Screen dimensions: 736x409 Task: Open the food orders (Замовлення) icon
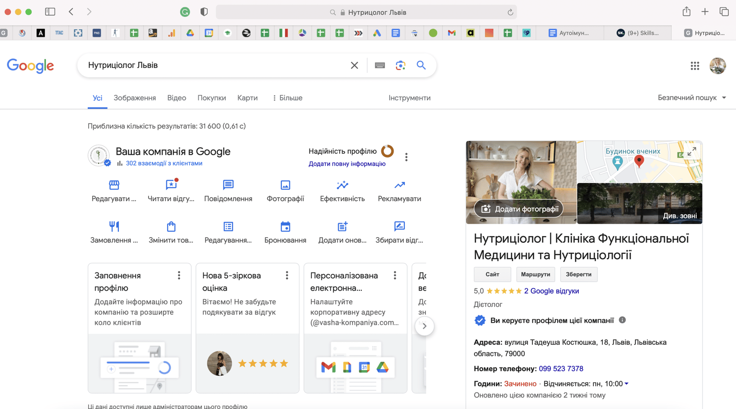[114, 226]
